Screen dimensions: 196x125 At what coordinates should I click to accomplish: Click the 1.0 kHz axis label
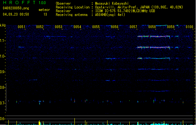(2, 56)
